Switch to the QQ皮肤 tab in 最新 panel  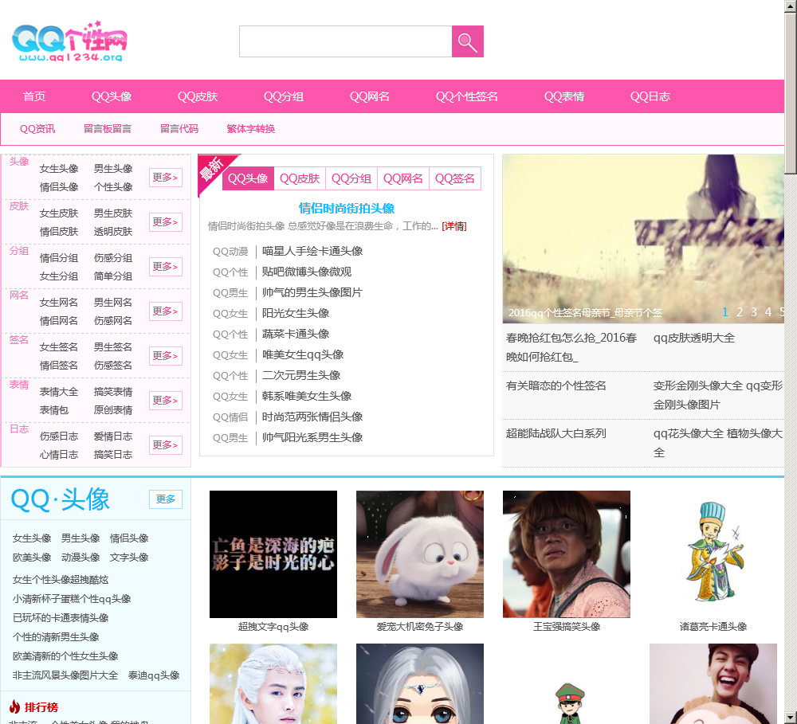tap(300, 179)
